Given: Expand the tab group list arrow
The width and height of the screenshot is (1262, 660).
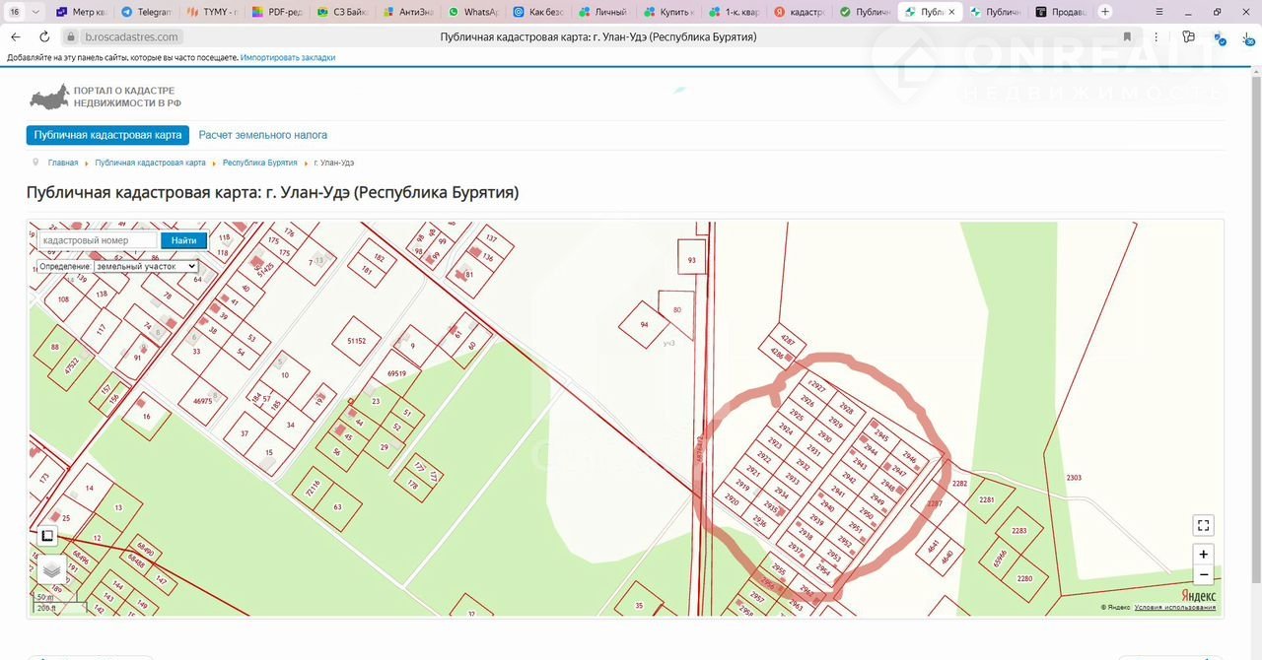Looking at the screenshot, I should coord(36,12).
